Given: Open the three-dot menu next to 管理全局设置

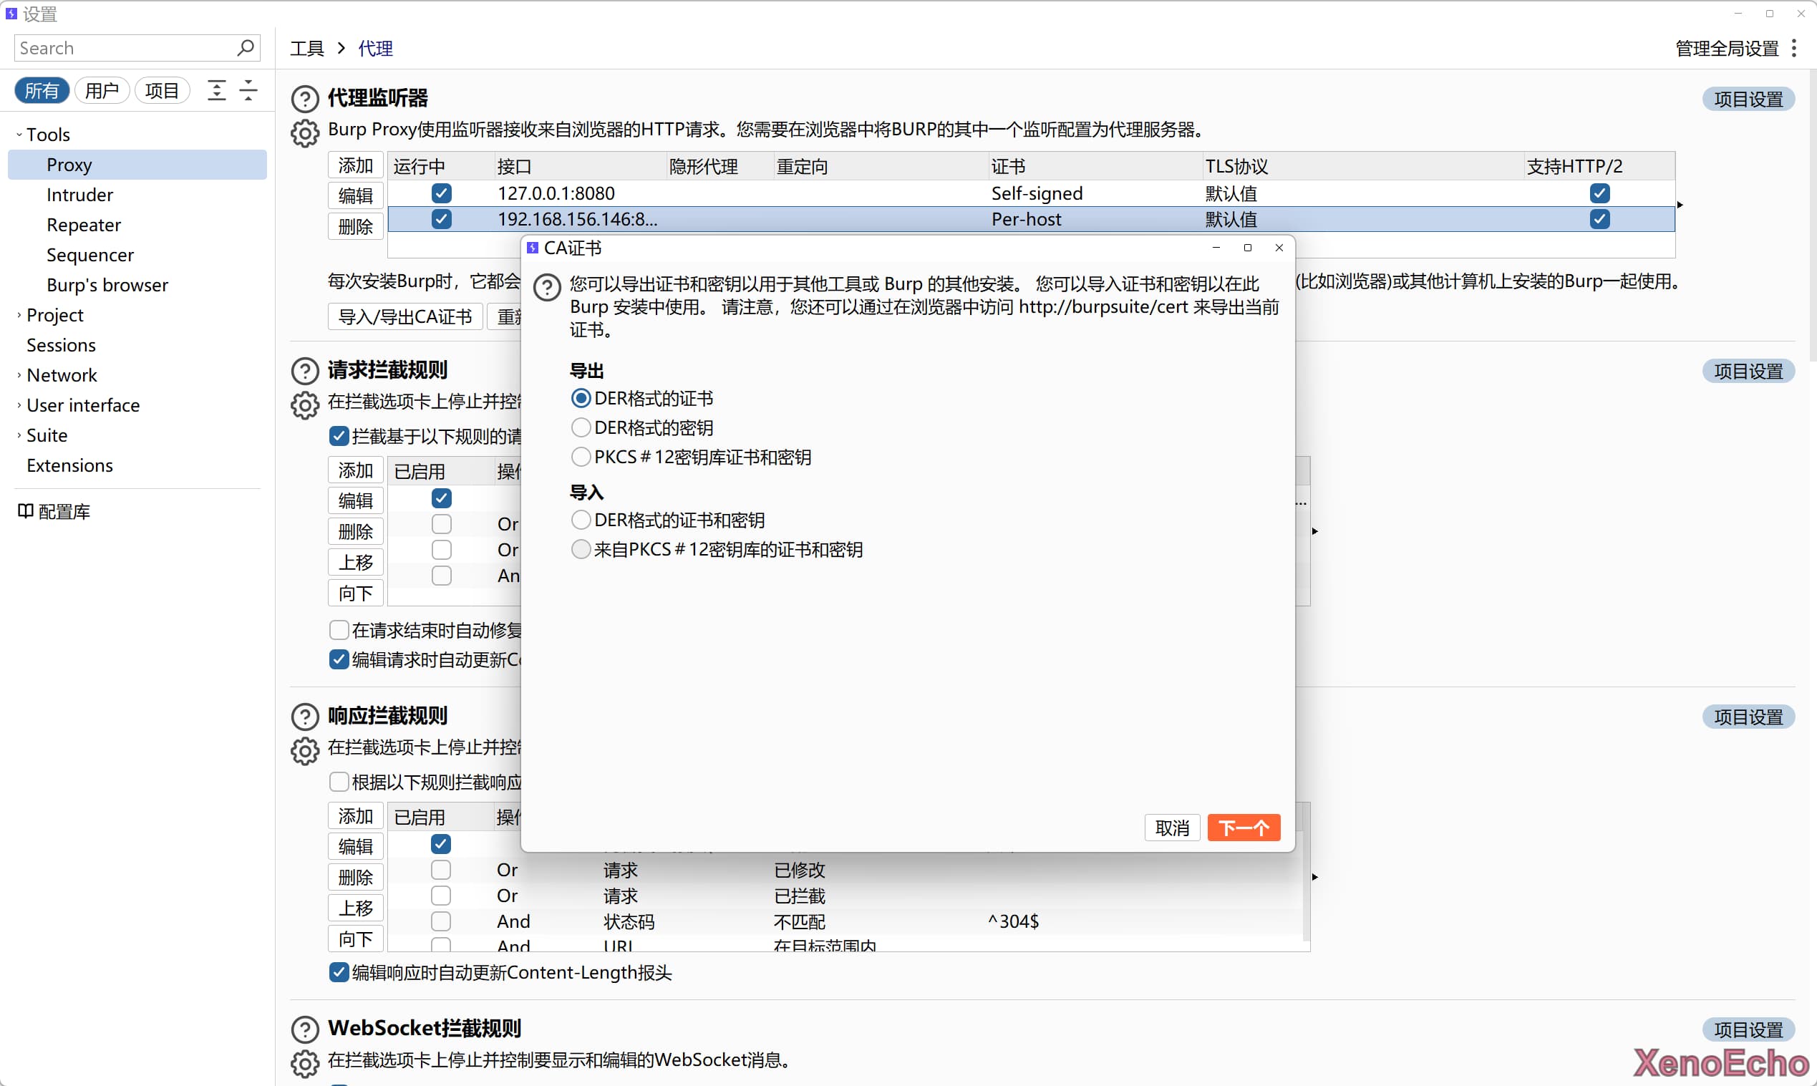Looking at the screenshot, I should 1793,48.
